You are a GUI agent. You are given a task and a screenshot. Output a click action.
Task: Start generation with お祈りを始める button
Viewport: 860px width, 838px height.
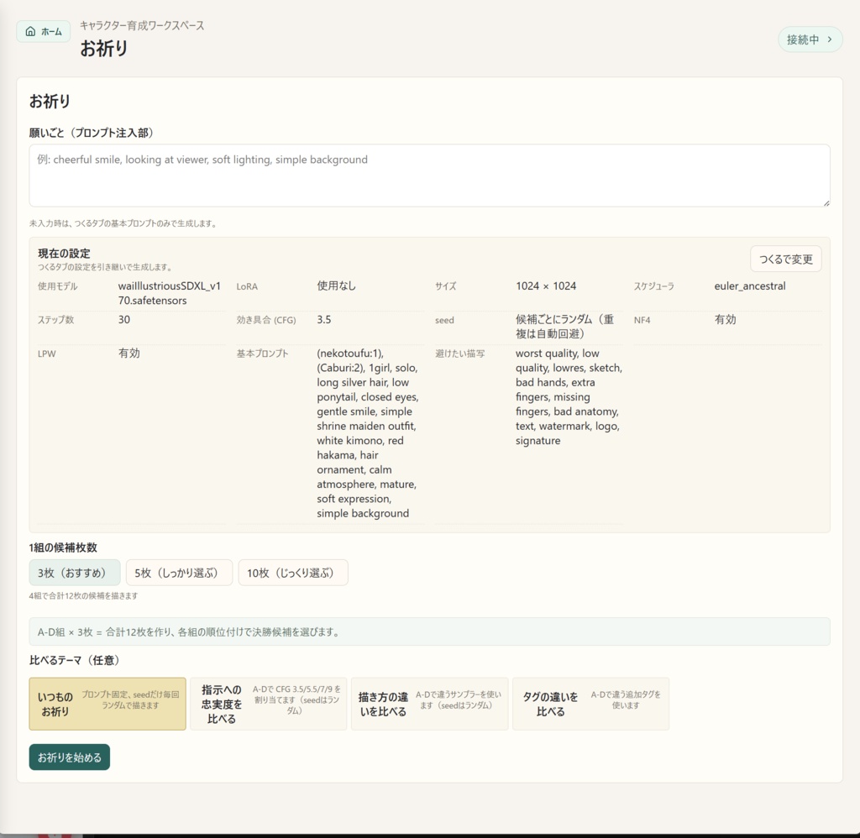coord(70,757)
